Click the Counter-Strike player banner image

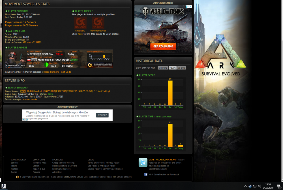coord(59,59)
